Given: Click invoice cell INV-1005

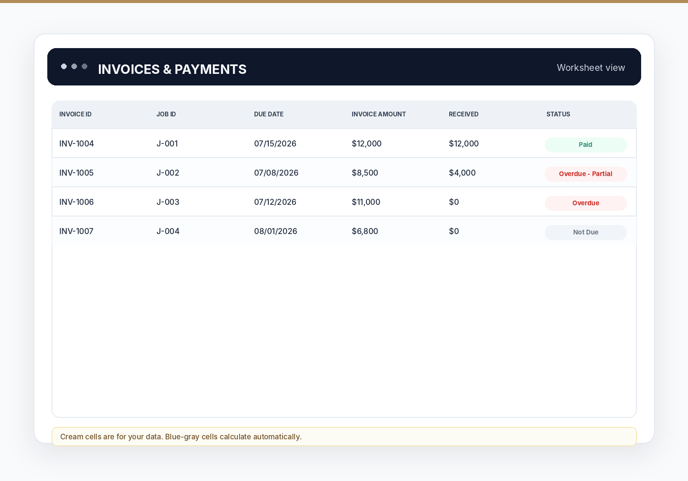Looking at the screenshot, I should coord(77,173).
